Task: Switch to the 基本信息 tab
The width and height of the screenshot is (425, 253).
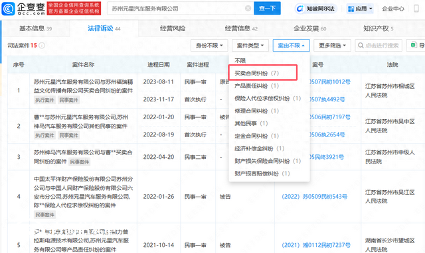Action: point(35,28)
